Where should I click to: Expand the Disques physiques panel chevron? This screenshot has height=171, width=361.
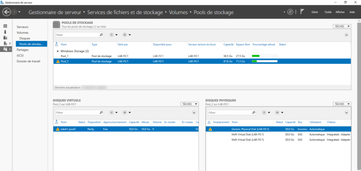[346, 113]
